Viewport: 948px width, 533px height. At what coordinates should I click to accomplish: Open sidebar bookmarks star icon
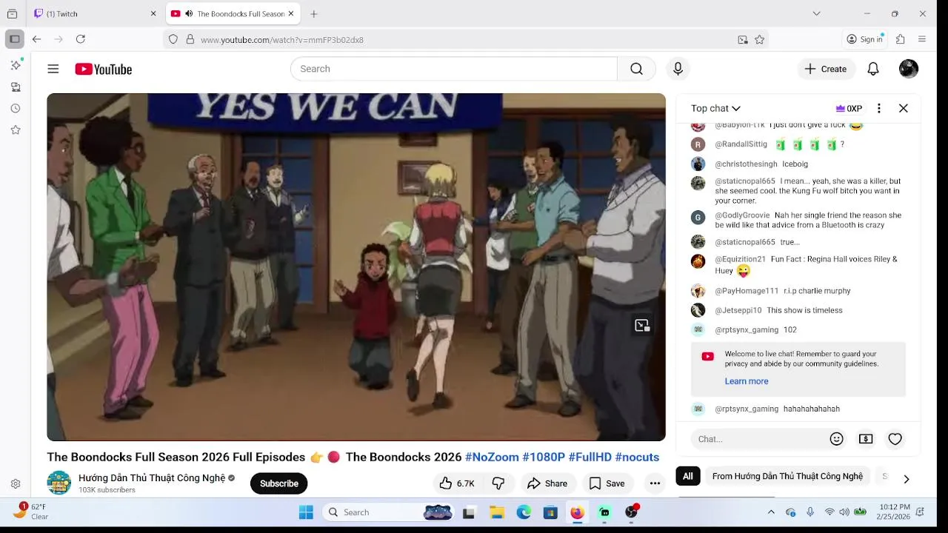16,130
